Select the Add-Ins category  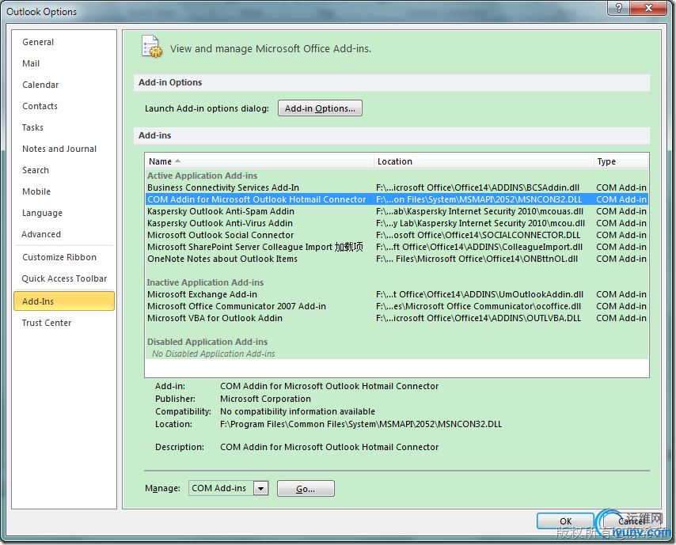(x=64, y=301)
